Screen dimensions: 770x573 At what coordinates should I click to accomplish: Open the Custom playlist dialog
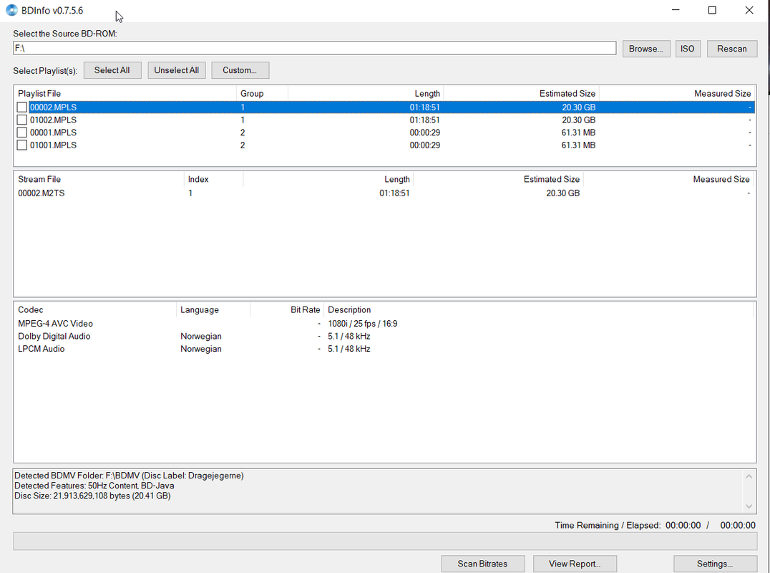[x=240, y=70]
